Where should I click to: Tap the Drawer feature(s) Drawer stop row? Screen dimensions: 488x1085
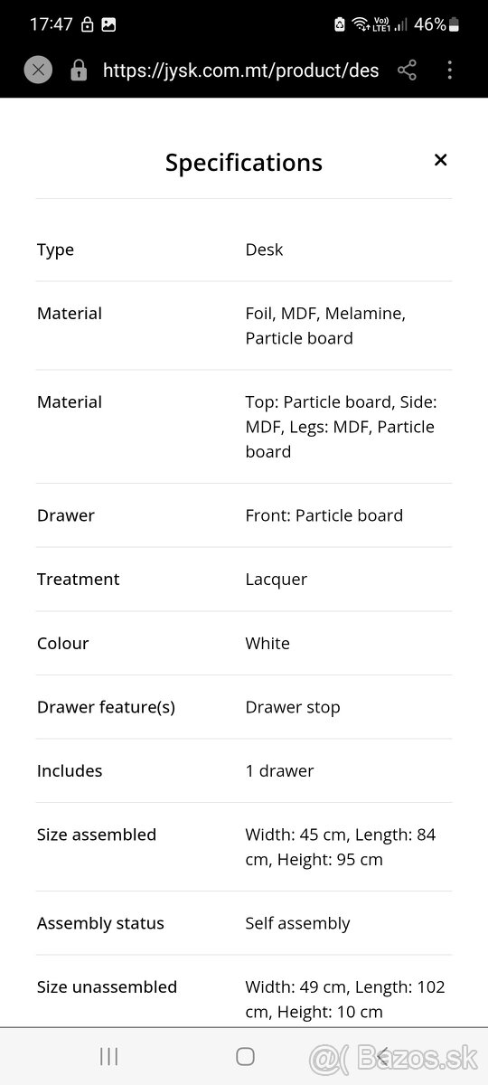244,707
